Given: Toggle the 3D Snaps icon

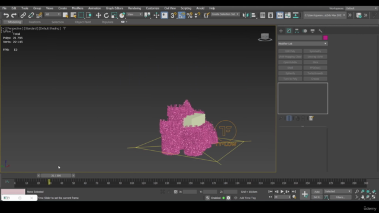Looking at the screenshot, I should (x=174, y=15).
